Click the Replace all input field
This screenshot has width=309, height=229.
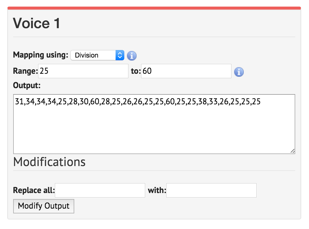click(100, 190)
